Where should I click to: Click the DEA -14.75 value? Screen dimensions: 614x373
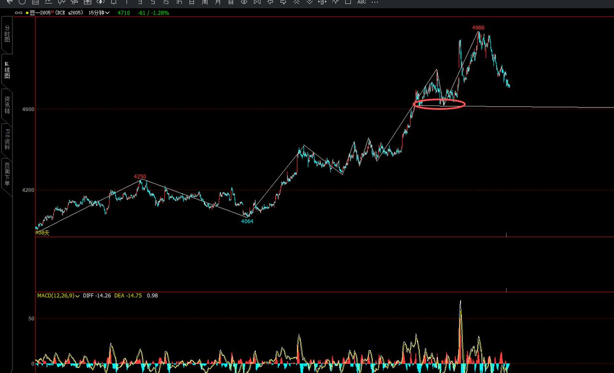click(128, 296)
